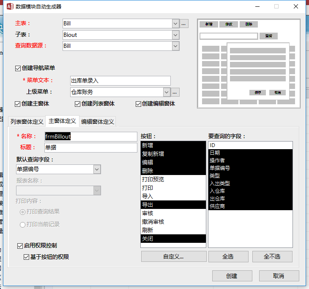Expand the 默认查询字段 dropdown arrow

tap(97, 170)
